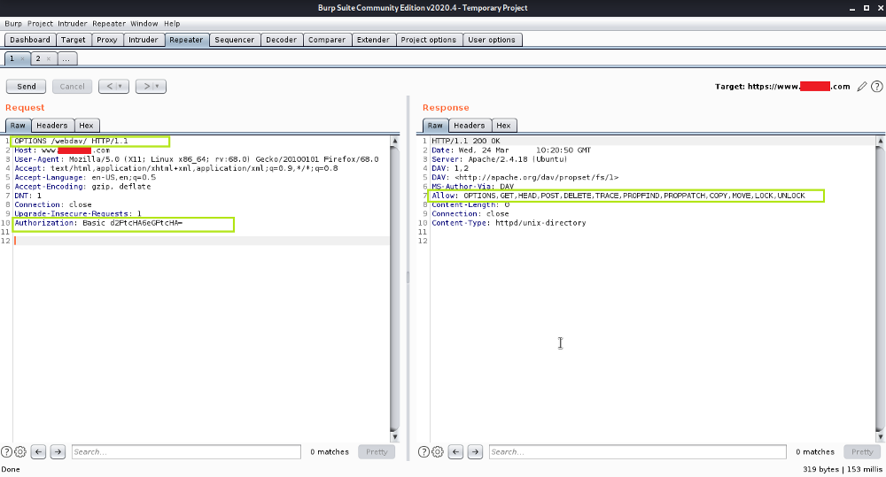Viewport: 886px width, 477px height.
Task: Go forward to next request in history
Action: (146, 87)
